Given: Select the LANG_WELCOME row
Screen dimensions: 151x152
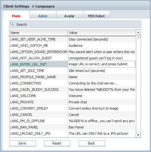Looking at the screenshot, I should tap(73, 96).
